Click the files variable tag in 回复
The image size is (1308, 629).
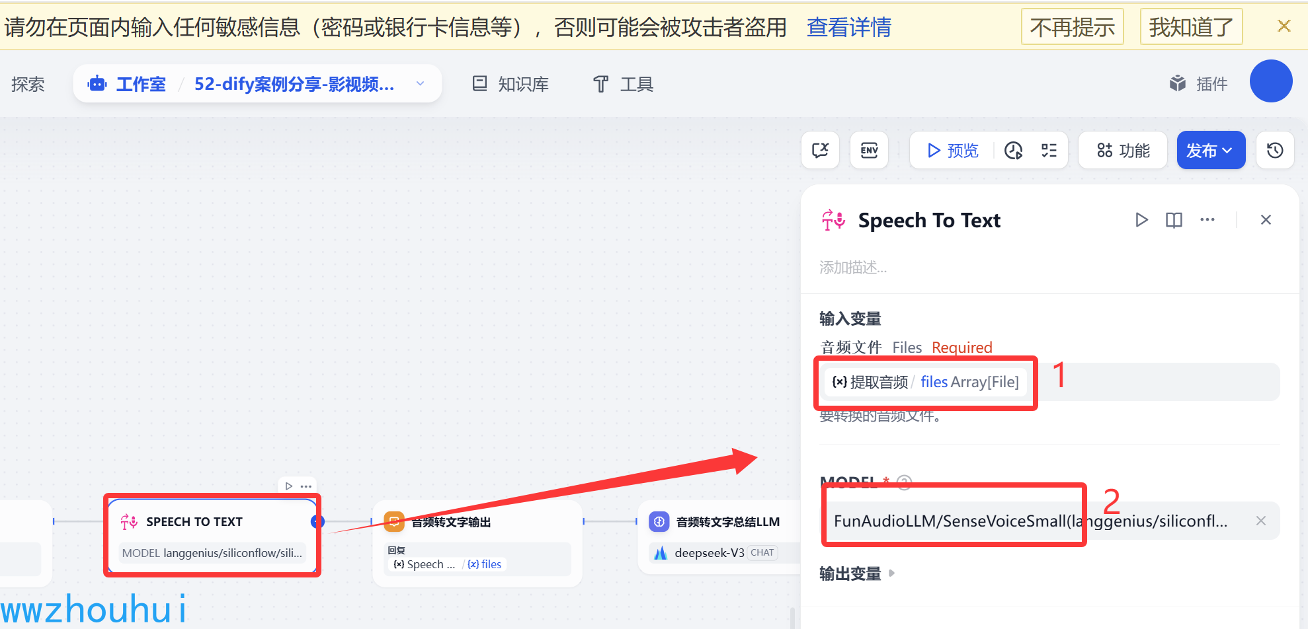pos(485,564)
